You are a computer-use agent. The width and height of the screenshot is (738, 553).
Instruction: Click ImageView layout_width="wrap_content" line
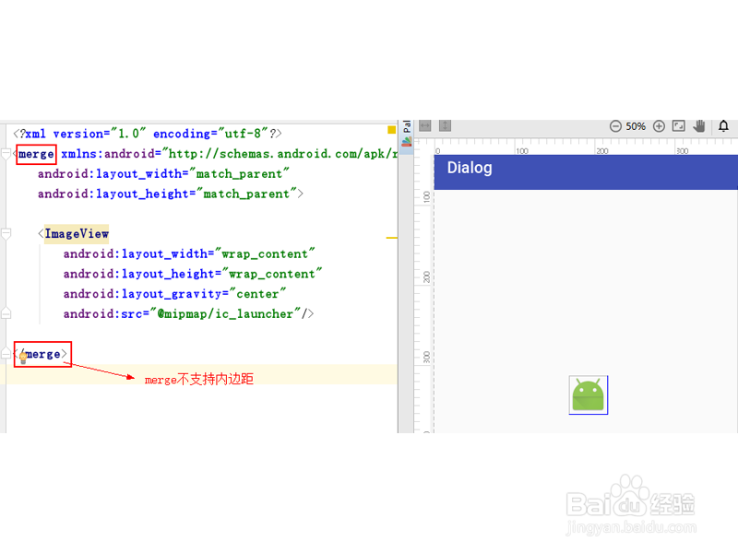pyautogui.click(x=189, y=254)
